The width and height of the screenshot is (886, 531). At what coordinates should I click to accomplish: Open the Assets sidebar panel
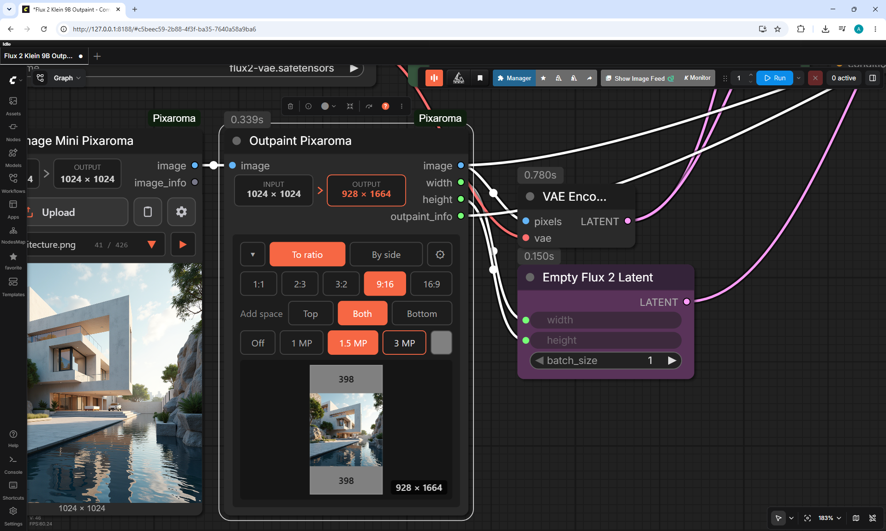click(x=13, y=106)
